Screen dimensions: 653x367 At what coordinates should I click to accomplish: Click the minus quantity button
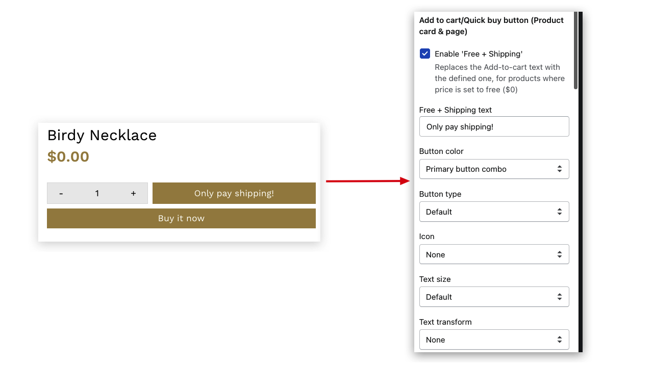(61, 193)
